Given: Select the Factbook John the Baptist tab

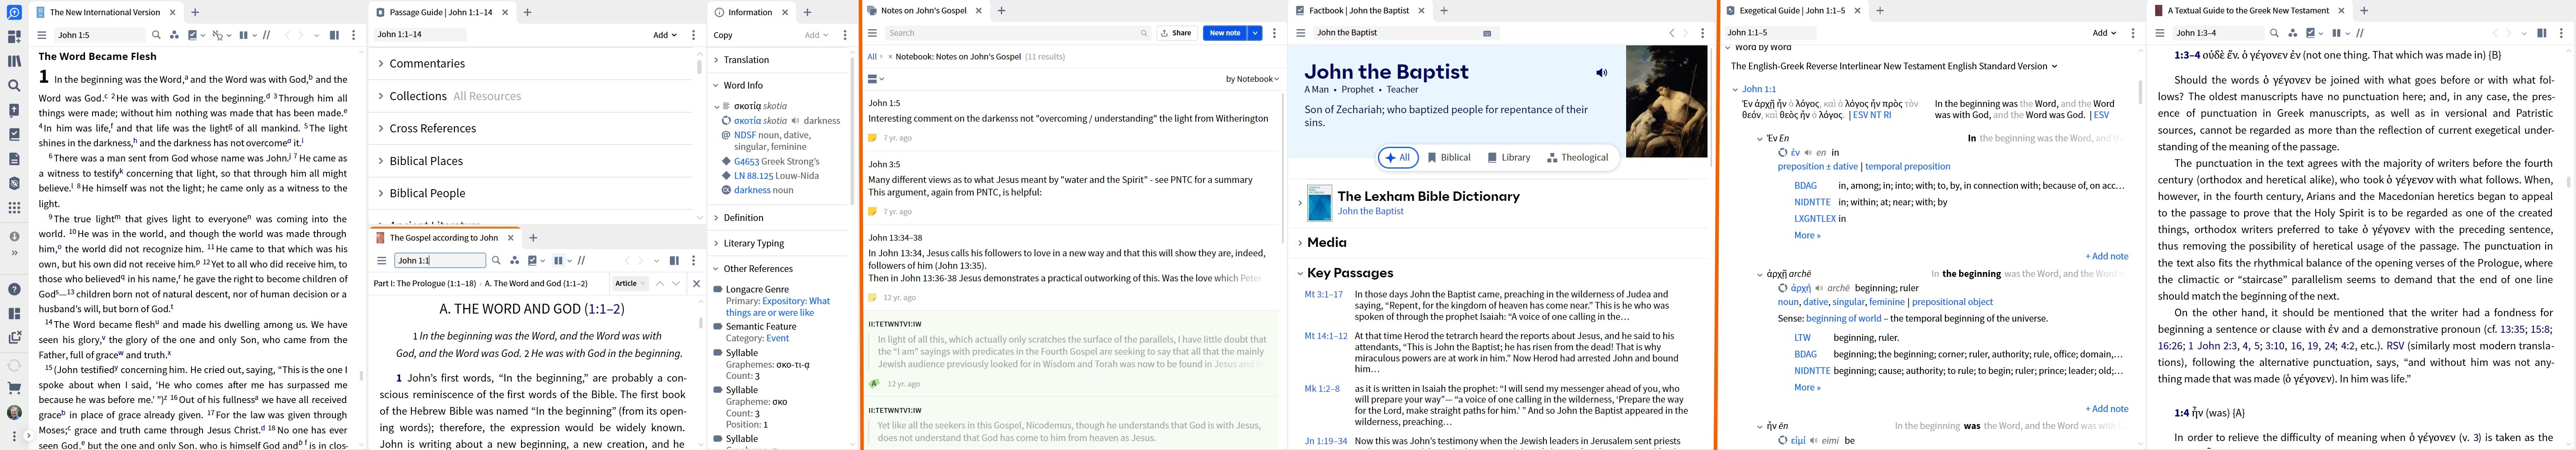Looking at the screenshot, I should (x=1358, y=11).
